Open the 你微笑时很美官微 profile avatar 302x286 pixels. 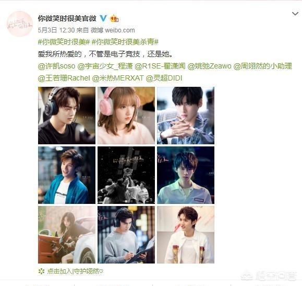[x=20, y=24]
